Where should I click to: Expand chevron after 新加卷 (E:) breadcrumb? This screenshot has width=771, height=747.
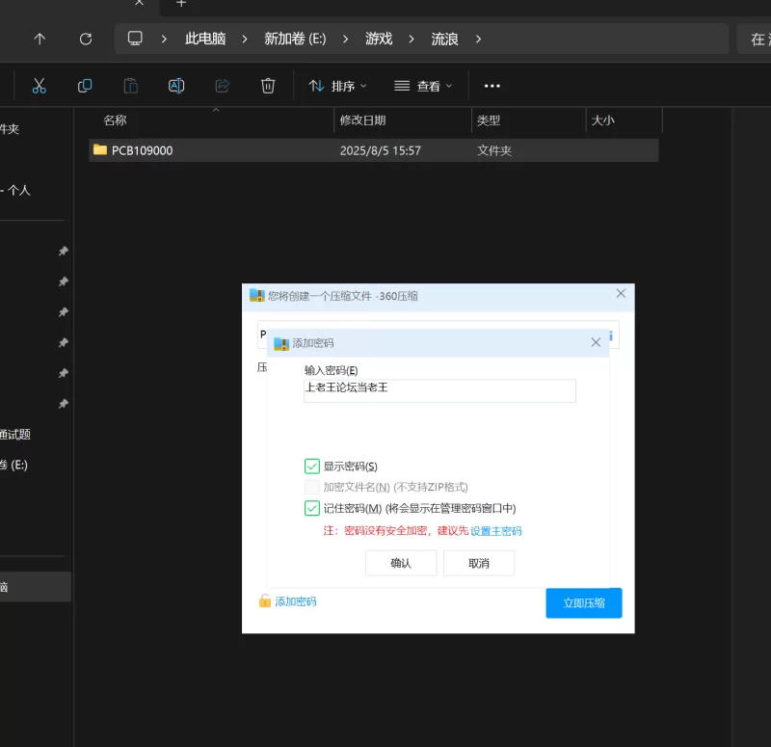(345, 39)
